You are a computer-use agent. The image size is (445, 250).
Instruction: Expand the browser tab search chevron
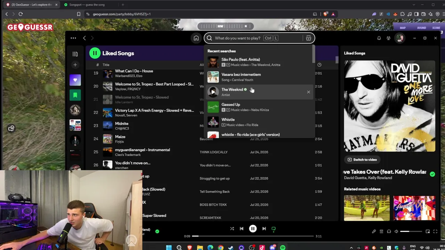click(x=414, y=5)
